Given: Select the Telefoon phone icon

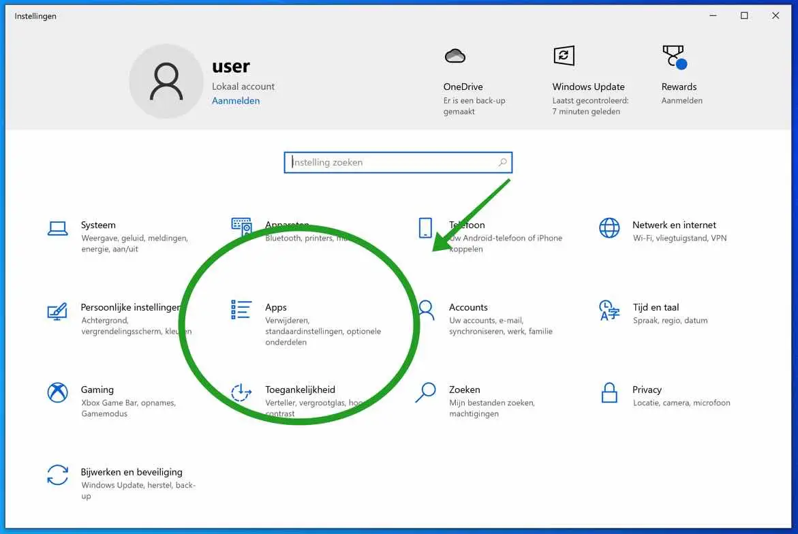Looking at the screenshot, I should click(x=425, y=228).
